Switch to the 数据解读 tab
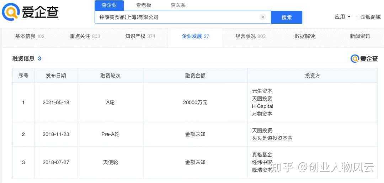 305,37
